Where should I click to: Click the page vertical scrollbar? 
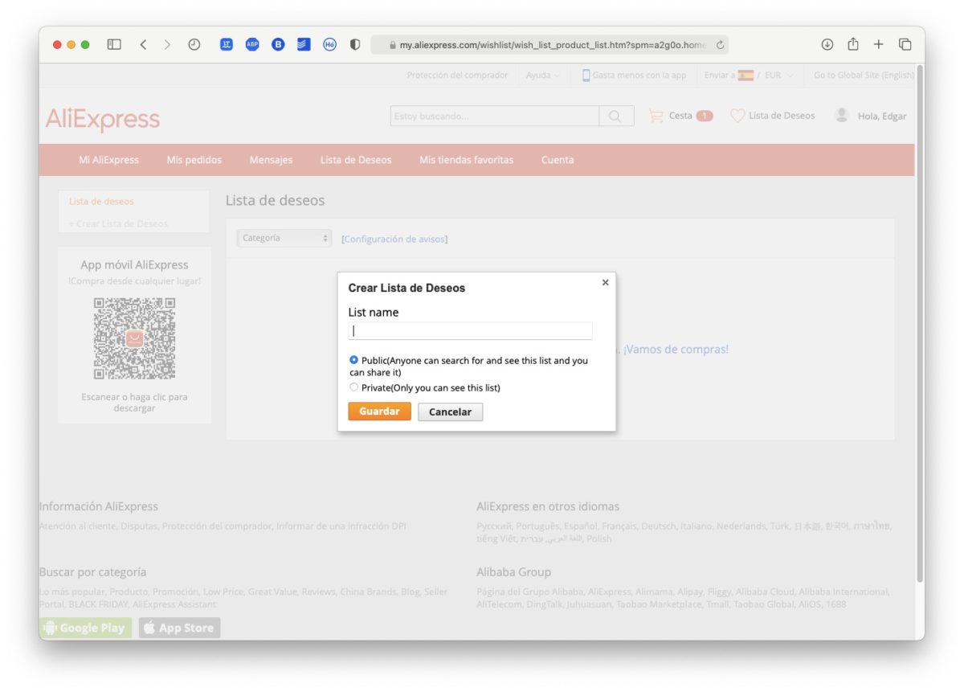[x=920, y=321]
